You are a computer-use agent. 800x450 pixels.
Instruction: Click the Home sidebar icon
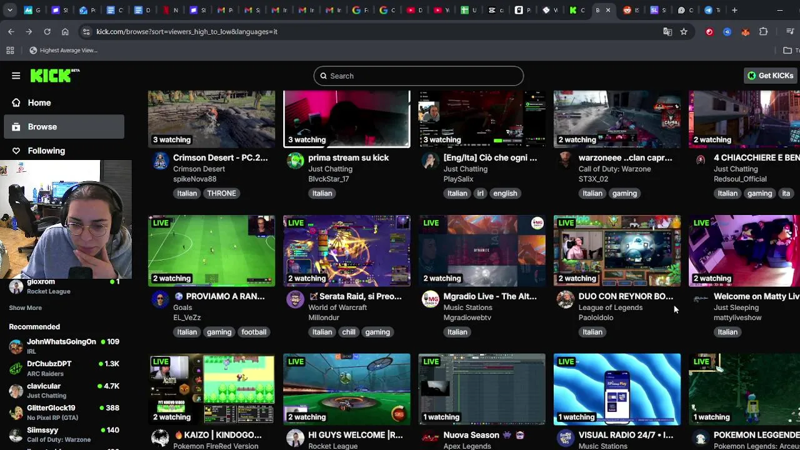16,102
